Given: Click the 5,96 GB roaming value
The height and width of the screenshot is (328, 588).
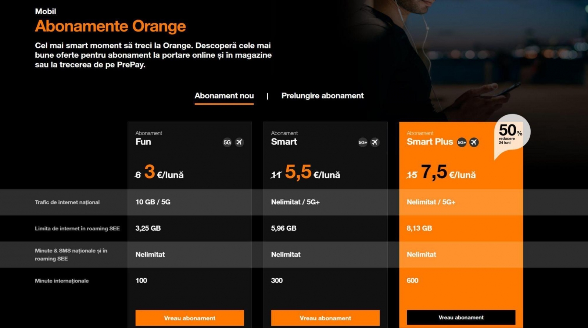Looking at the screenshot, I should tap(284, 228).
